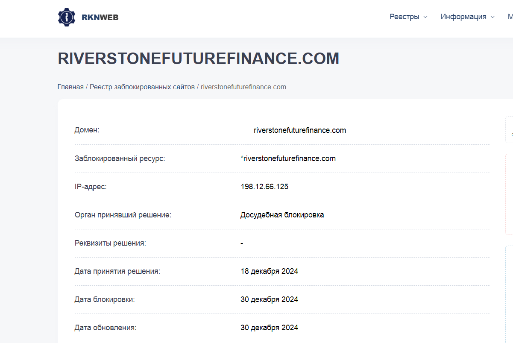Select the RKNWEB wordmark in the header
The width and height of the screenshot is (513, 343).
click(x=100, y=17)
